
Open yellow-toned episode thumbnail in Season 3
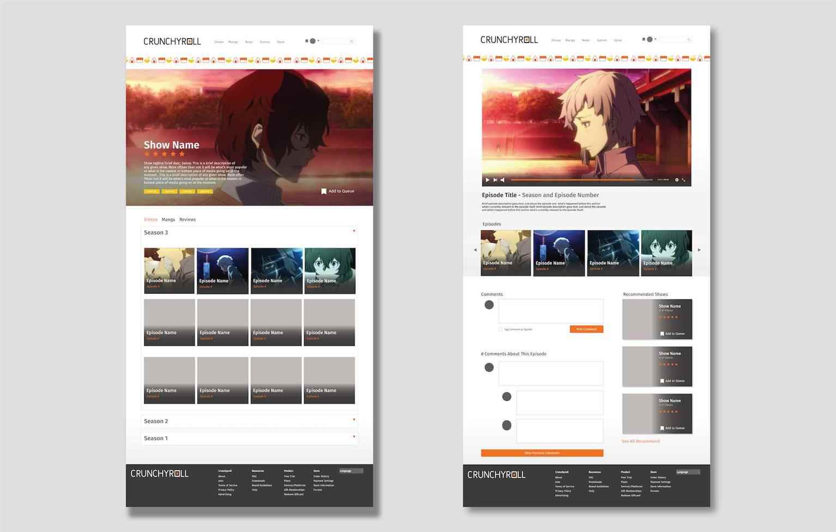click(169, 271)
